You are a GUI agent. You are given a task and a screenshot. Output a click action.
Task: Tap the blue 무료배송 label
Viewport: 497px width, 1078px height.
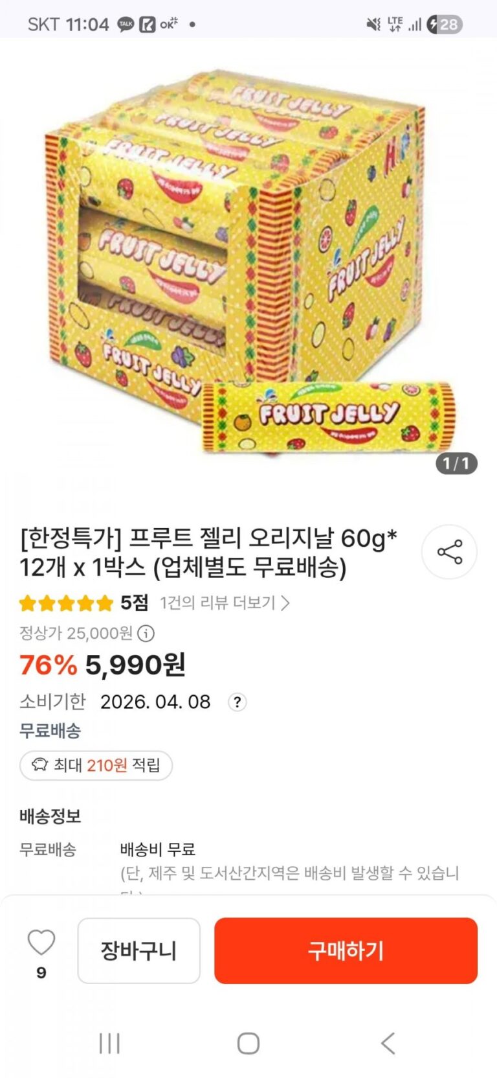pyautogui.click(x=50, y=731)
